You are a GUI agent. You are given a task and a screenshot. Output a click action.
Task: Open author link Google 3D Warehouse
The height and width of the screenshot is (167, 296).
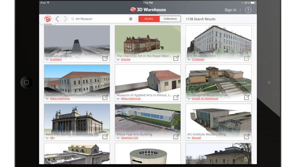click(x=205, y=99)
